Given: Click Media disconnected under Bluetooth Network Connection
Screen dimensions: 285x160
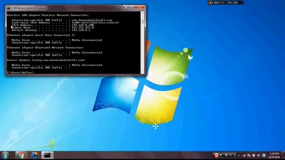Looking at the screenshot, I should [x=87, y=52].
